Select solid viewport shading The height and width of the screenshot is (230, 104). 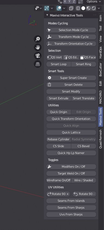[x=83, y=8]
